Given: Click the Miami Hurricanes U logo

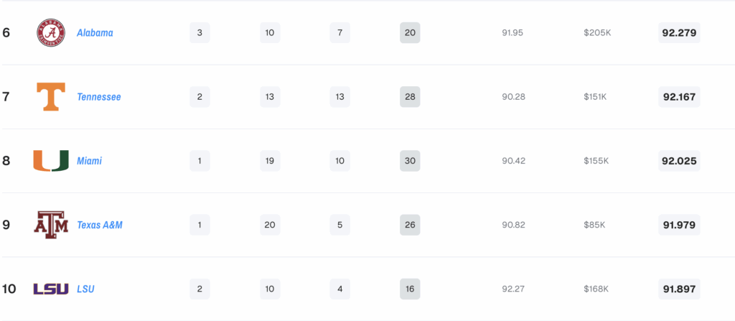Looking at the screenshot, I should click(x=51, y=161).
